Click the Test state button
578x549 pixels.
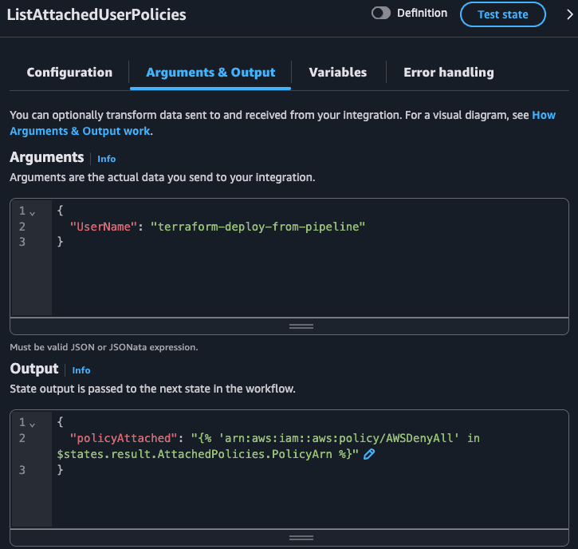point(503,14)
